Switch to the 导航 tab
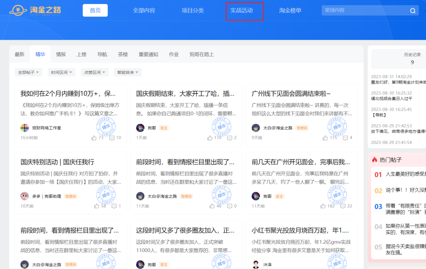The image size is (426, 269). pos(102,54)
